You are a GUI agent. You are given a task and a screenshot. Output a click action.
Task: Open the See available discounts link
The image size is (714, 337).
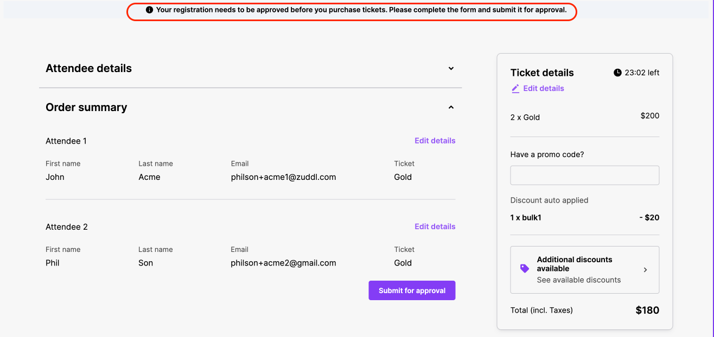click(578, 280)
